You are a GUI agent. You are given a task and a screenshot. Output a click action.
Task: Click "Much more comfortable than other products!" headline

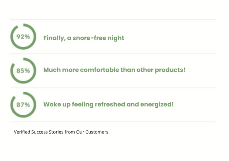tap(114, 70)
